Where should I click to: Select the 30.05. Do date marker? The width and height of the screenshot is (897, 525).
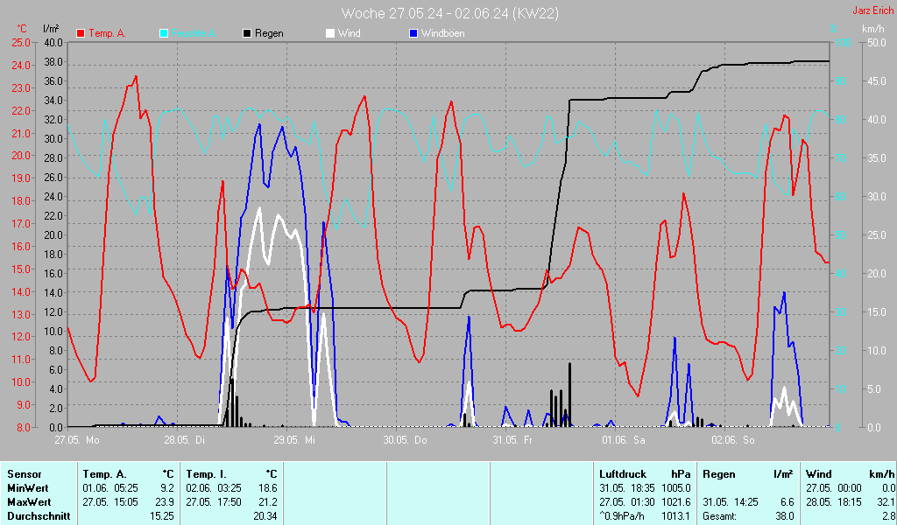click(405, 440)
